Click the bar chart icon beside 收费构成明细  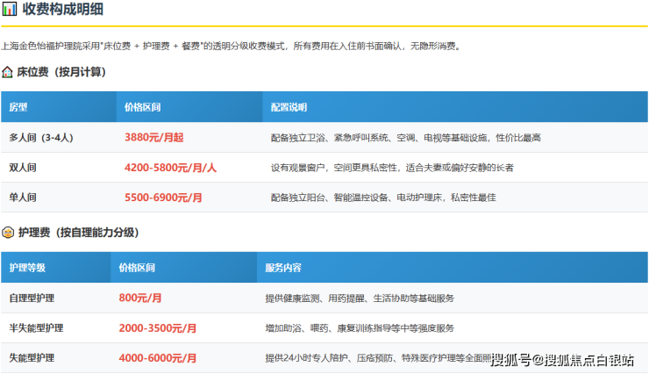point(10,11)
